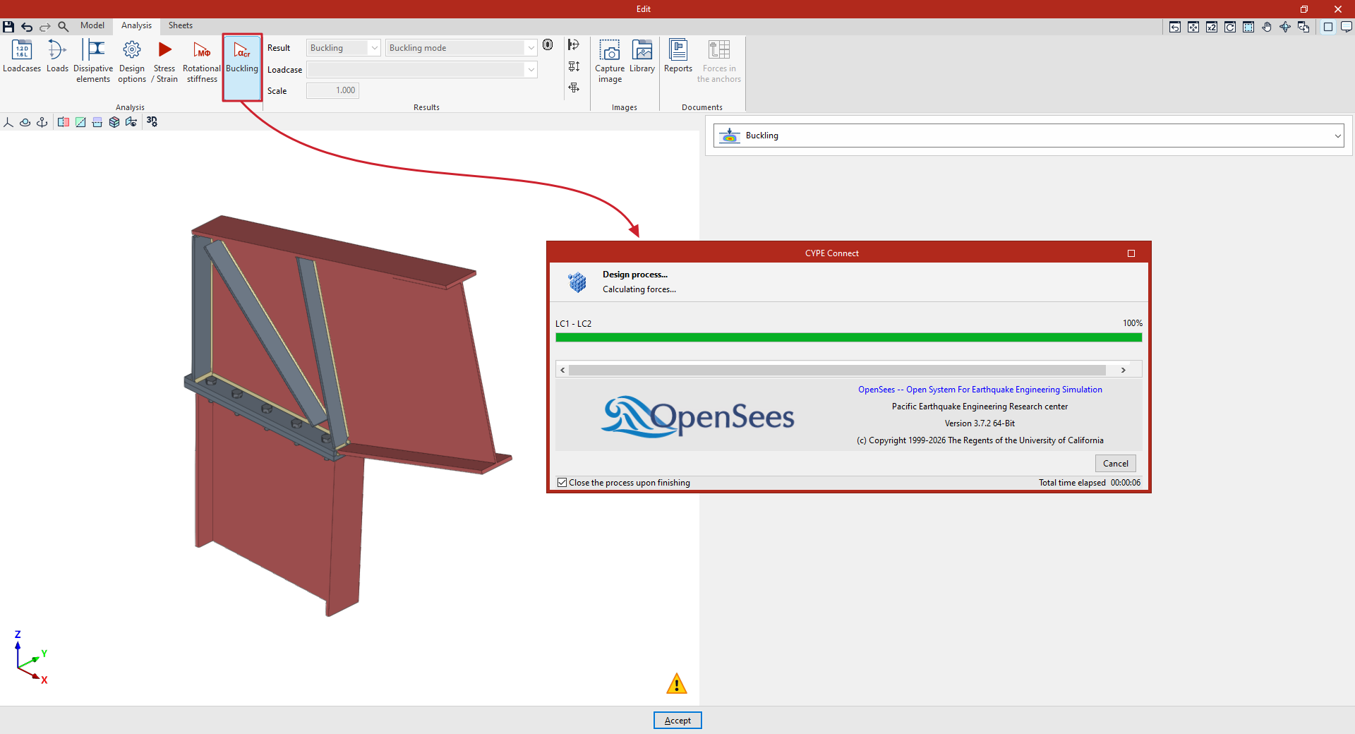The image size is (1355, 734).
Task: Click the green LC1 - LC2 progress bar
Action: click(x=849, y=337)
